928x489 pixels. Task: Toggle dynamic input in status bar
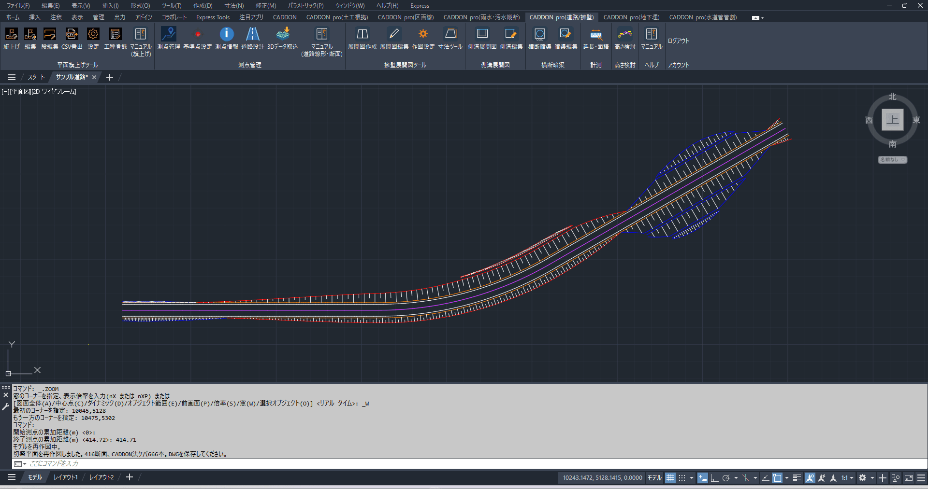tap(702, 478)
